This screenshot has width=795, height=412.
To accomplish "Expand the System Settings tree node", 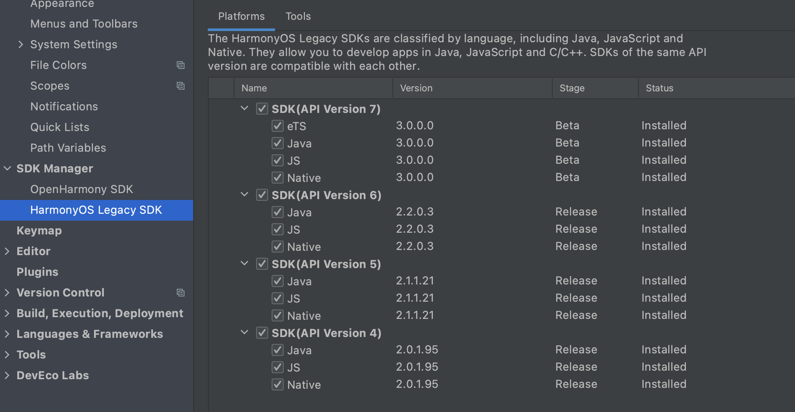I will pyautogui.click(x=20, y=44).
